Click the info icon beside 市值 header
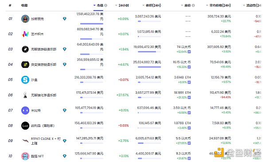This screenshot has width=266, height=162. 106,5
